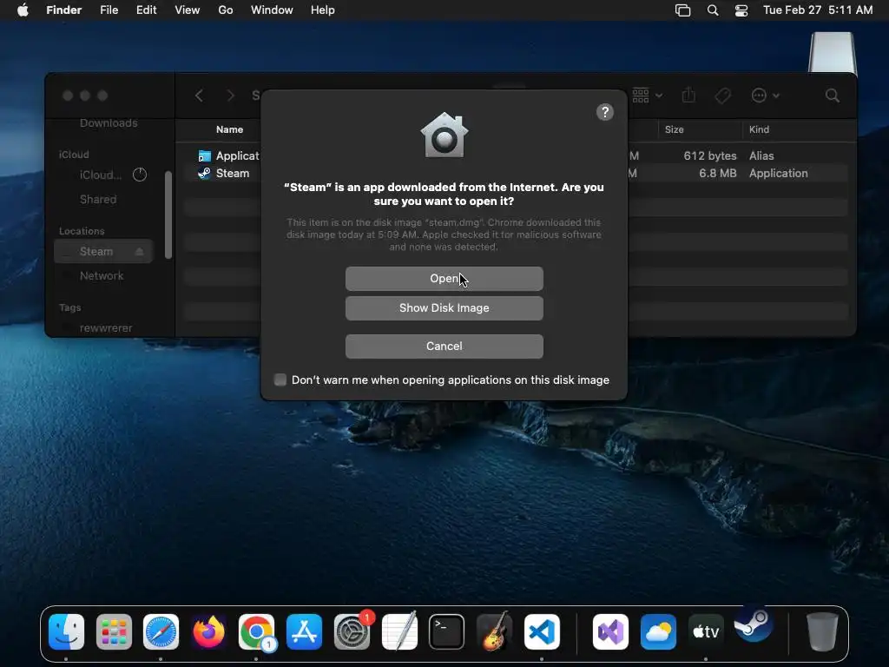Click the Open button in the dialog

tap(444, 279)
